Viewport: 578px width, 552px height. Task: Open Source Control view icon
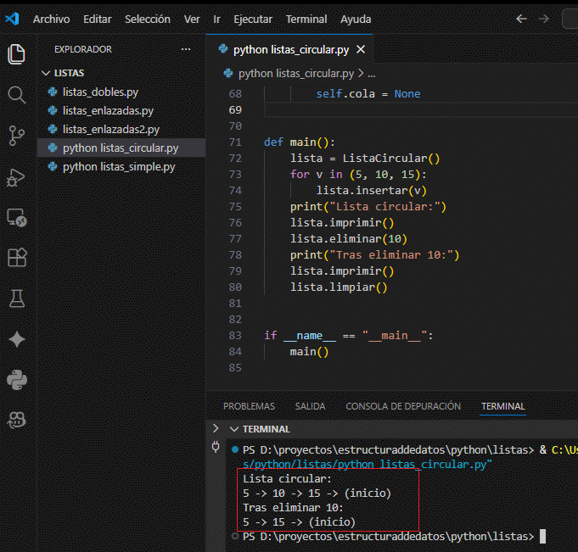[x=16, y=135]
